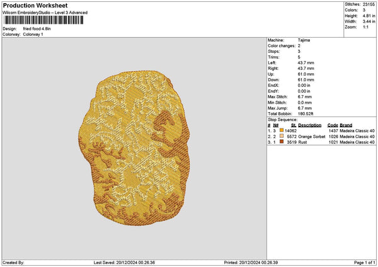
Task: Click the EndX value 0.00 in
Action: click(304, 86)
